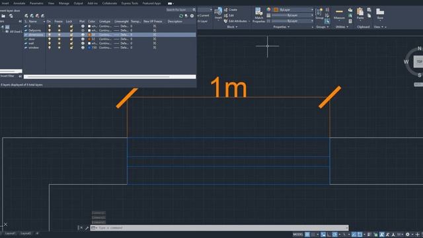Screen dimensions: 423x238
Task: Change the wall layer color swatch
Action: tap(89, 43)
